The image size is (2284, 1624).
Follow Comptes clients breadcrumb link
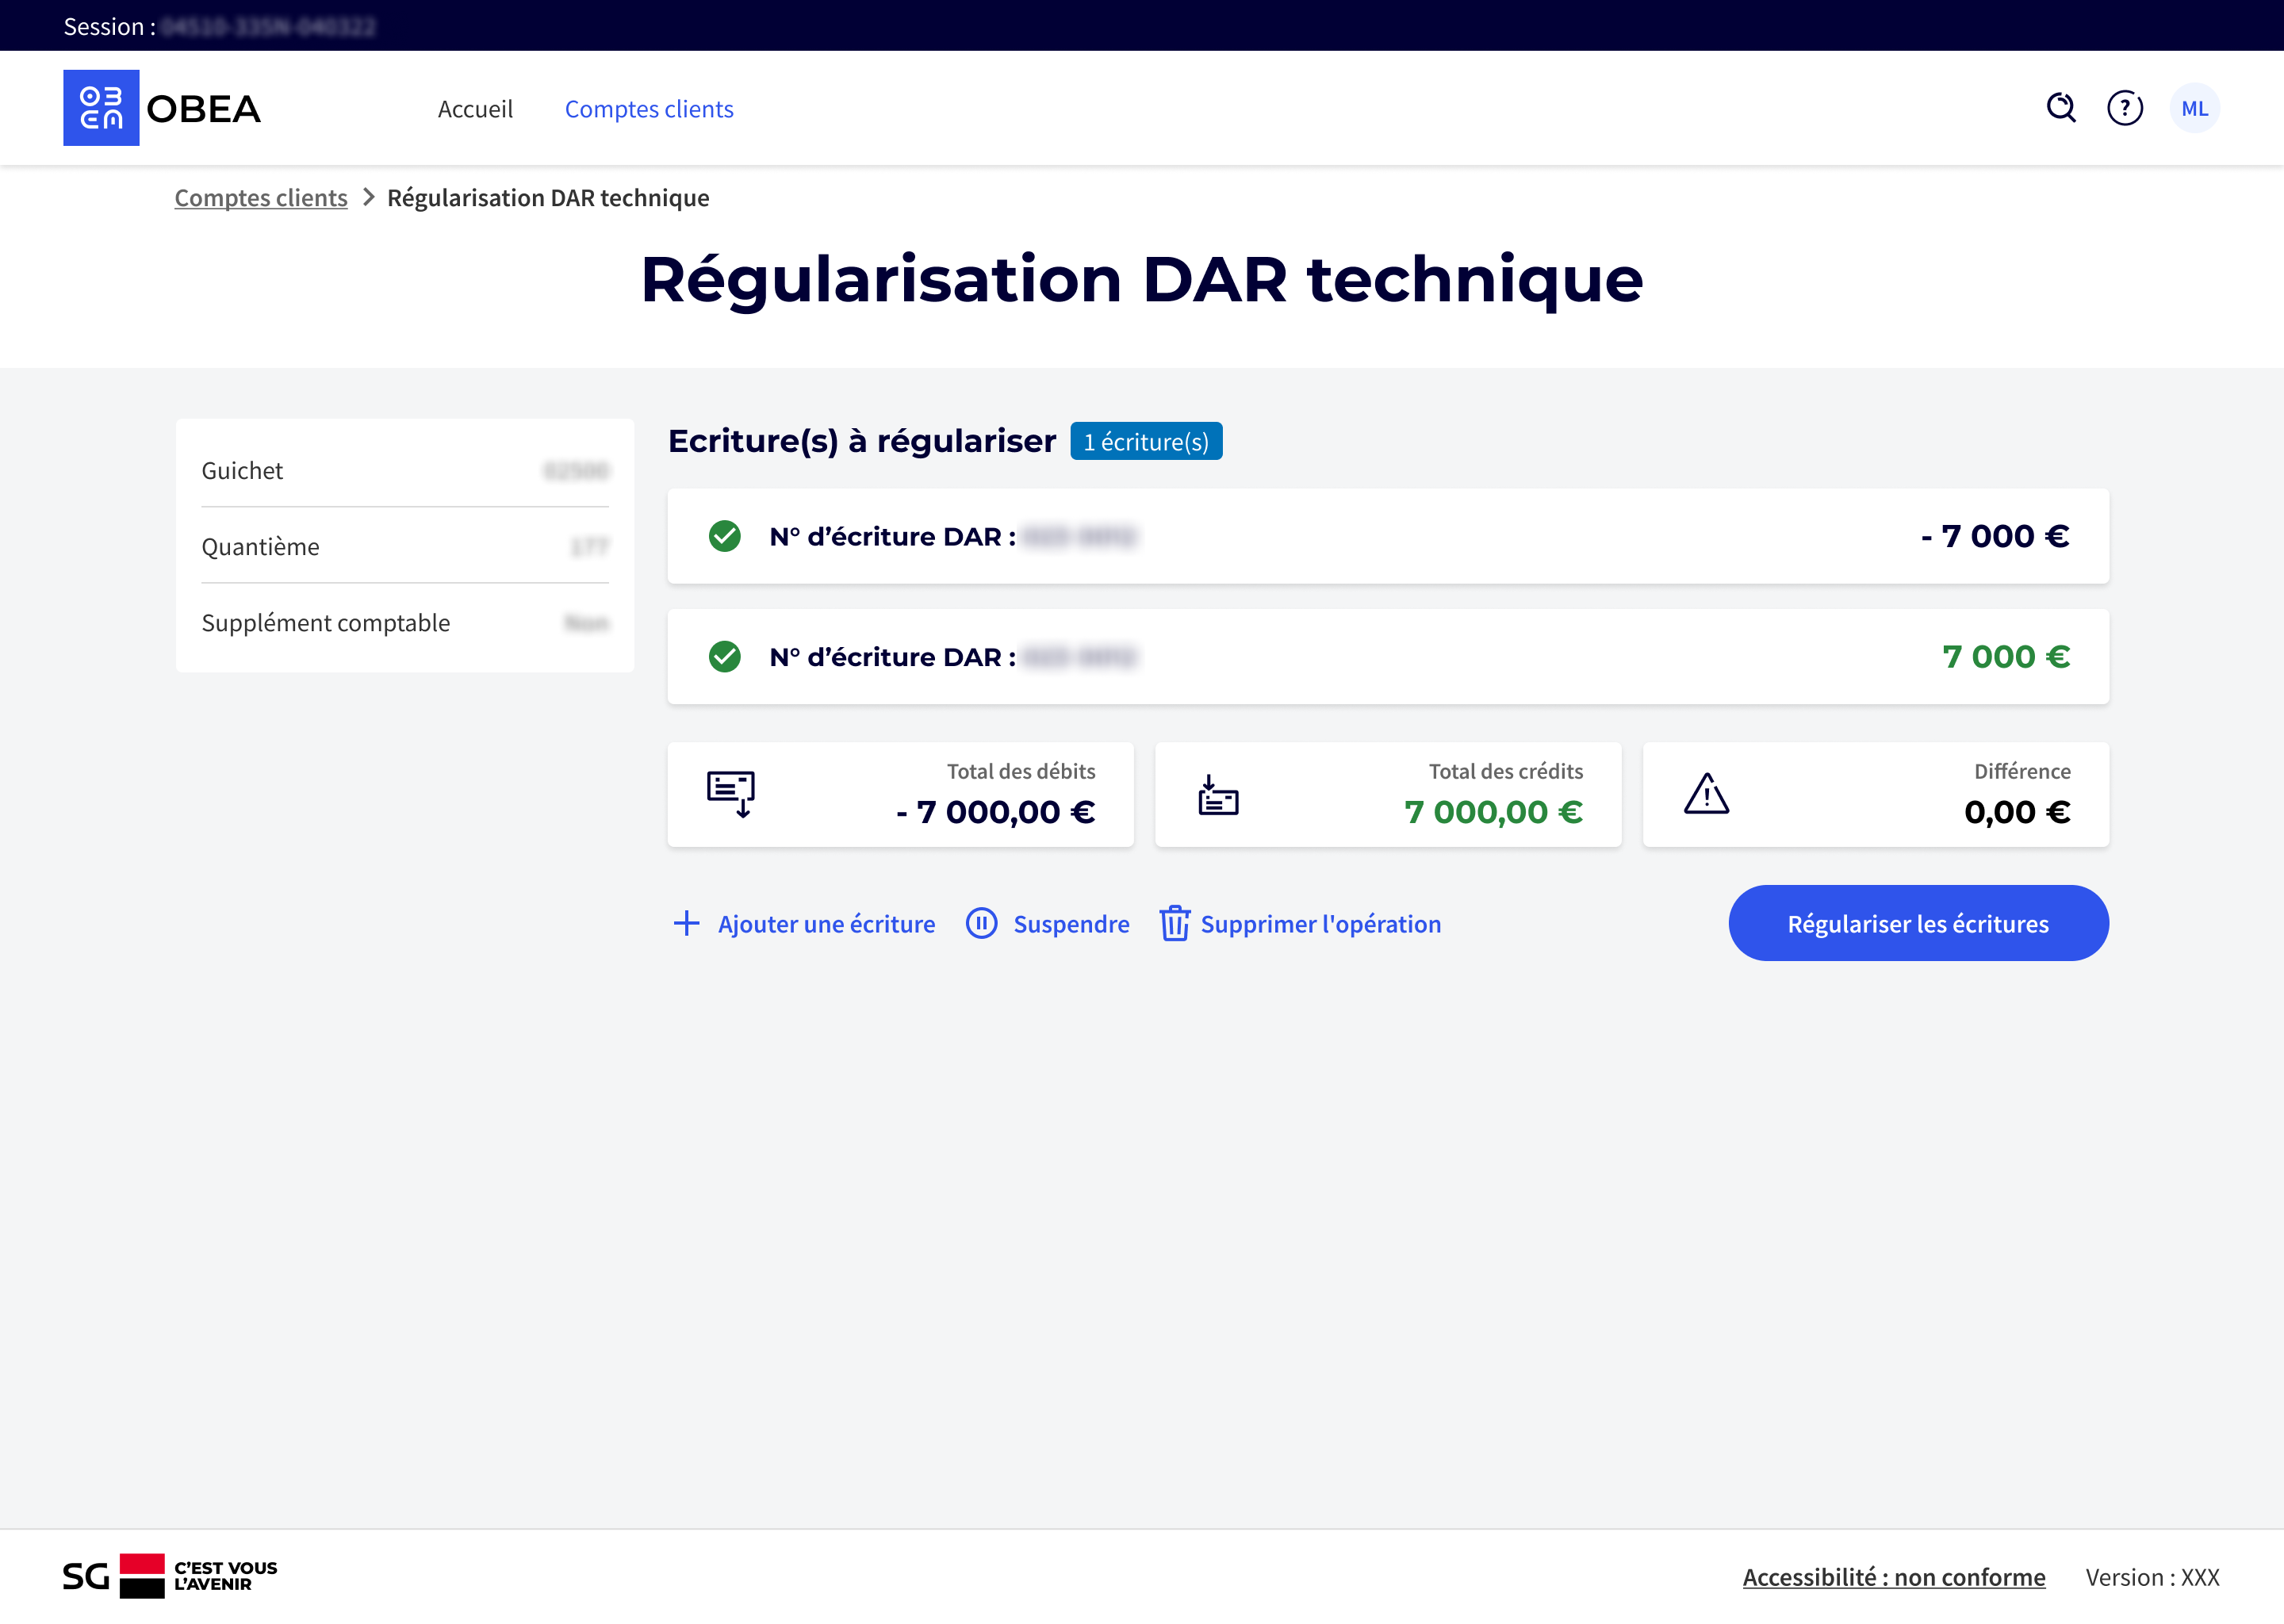pos(261,198)
